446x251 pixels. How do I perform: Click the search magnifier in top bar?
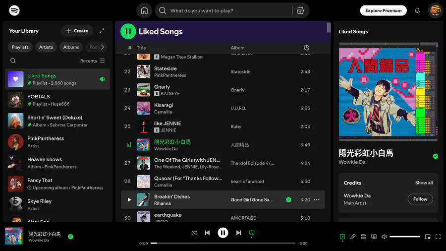tap(163, 10)
